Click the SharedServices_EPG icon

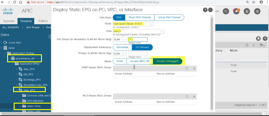[x=21, y=85]
